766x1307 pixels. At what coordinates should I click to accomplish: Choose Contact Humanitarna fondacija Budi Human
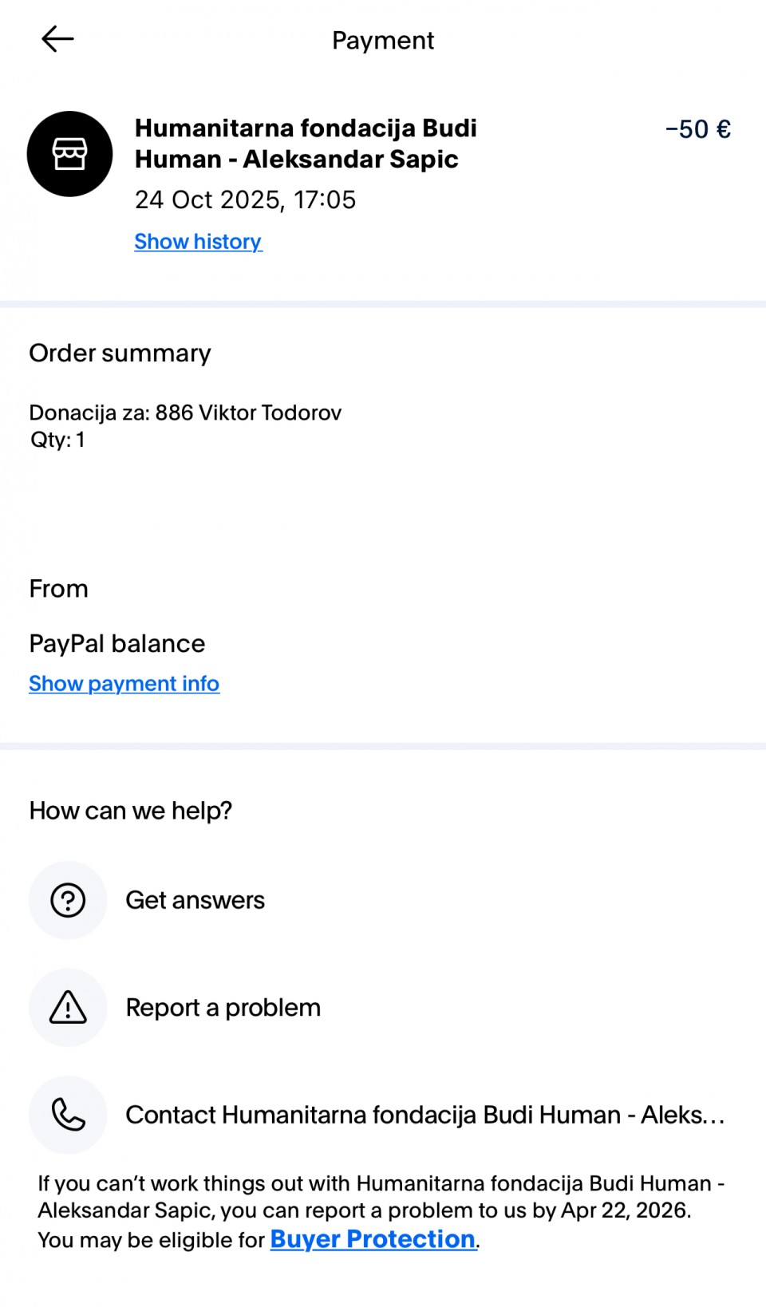click(x=424, y=1115)
